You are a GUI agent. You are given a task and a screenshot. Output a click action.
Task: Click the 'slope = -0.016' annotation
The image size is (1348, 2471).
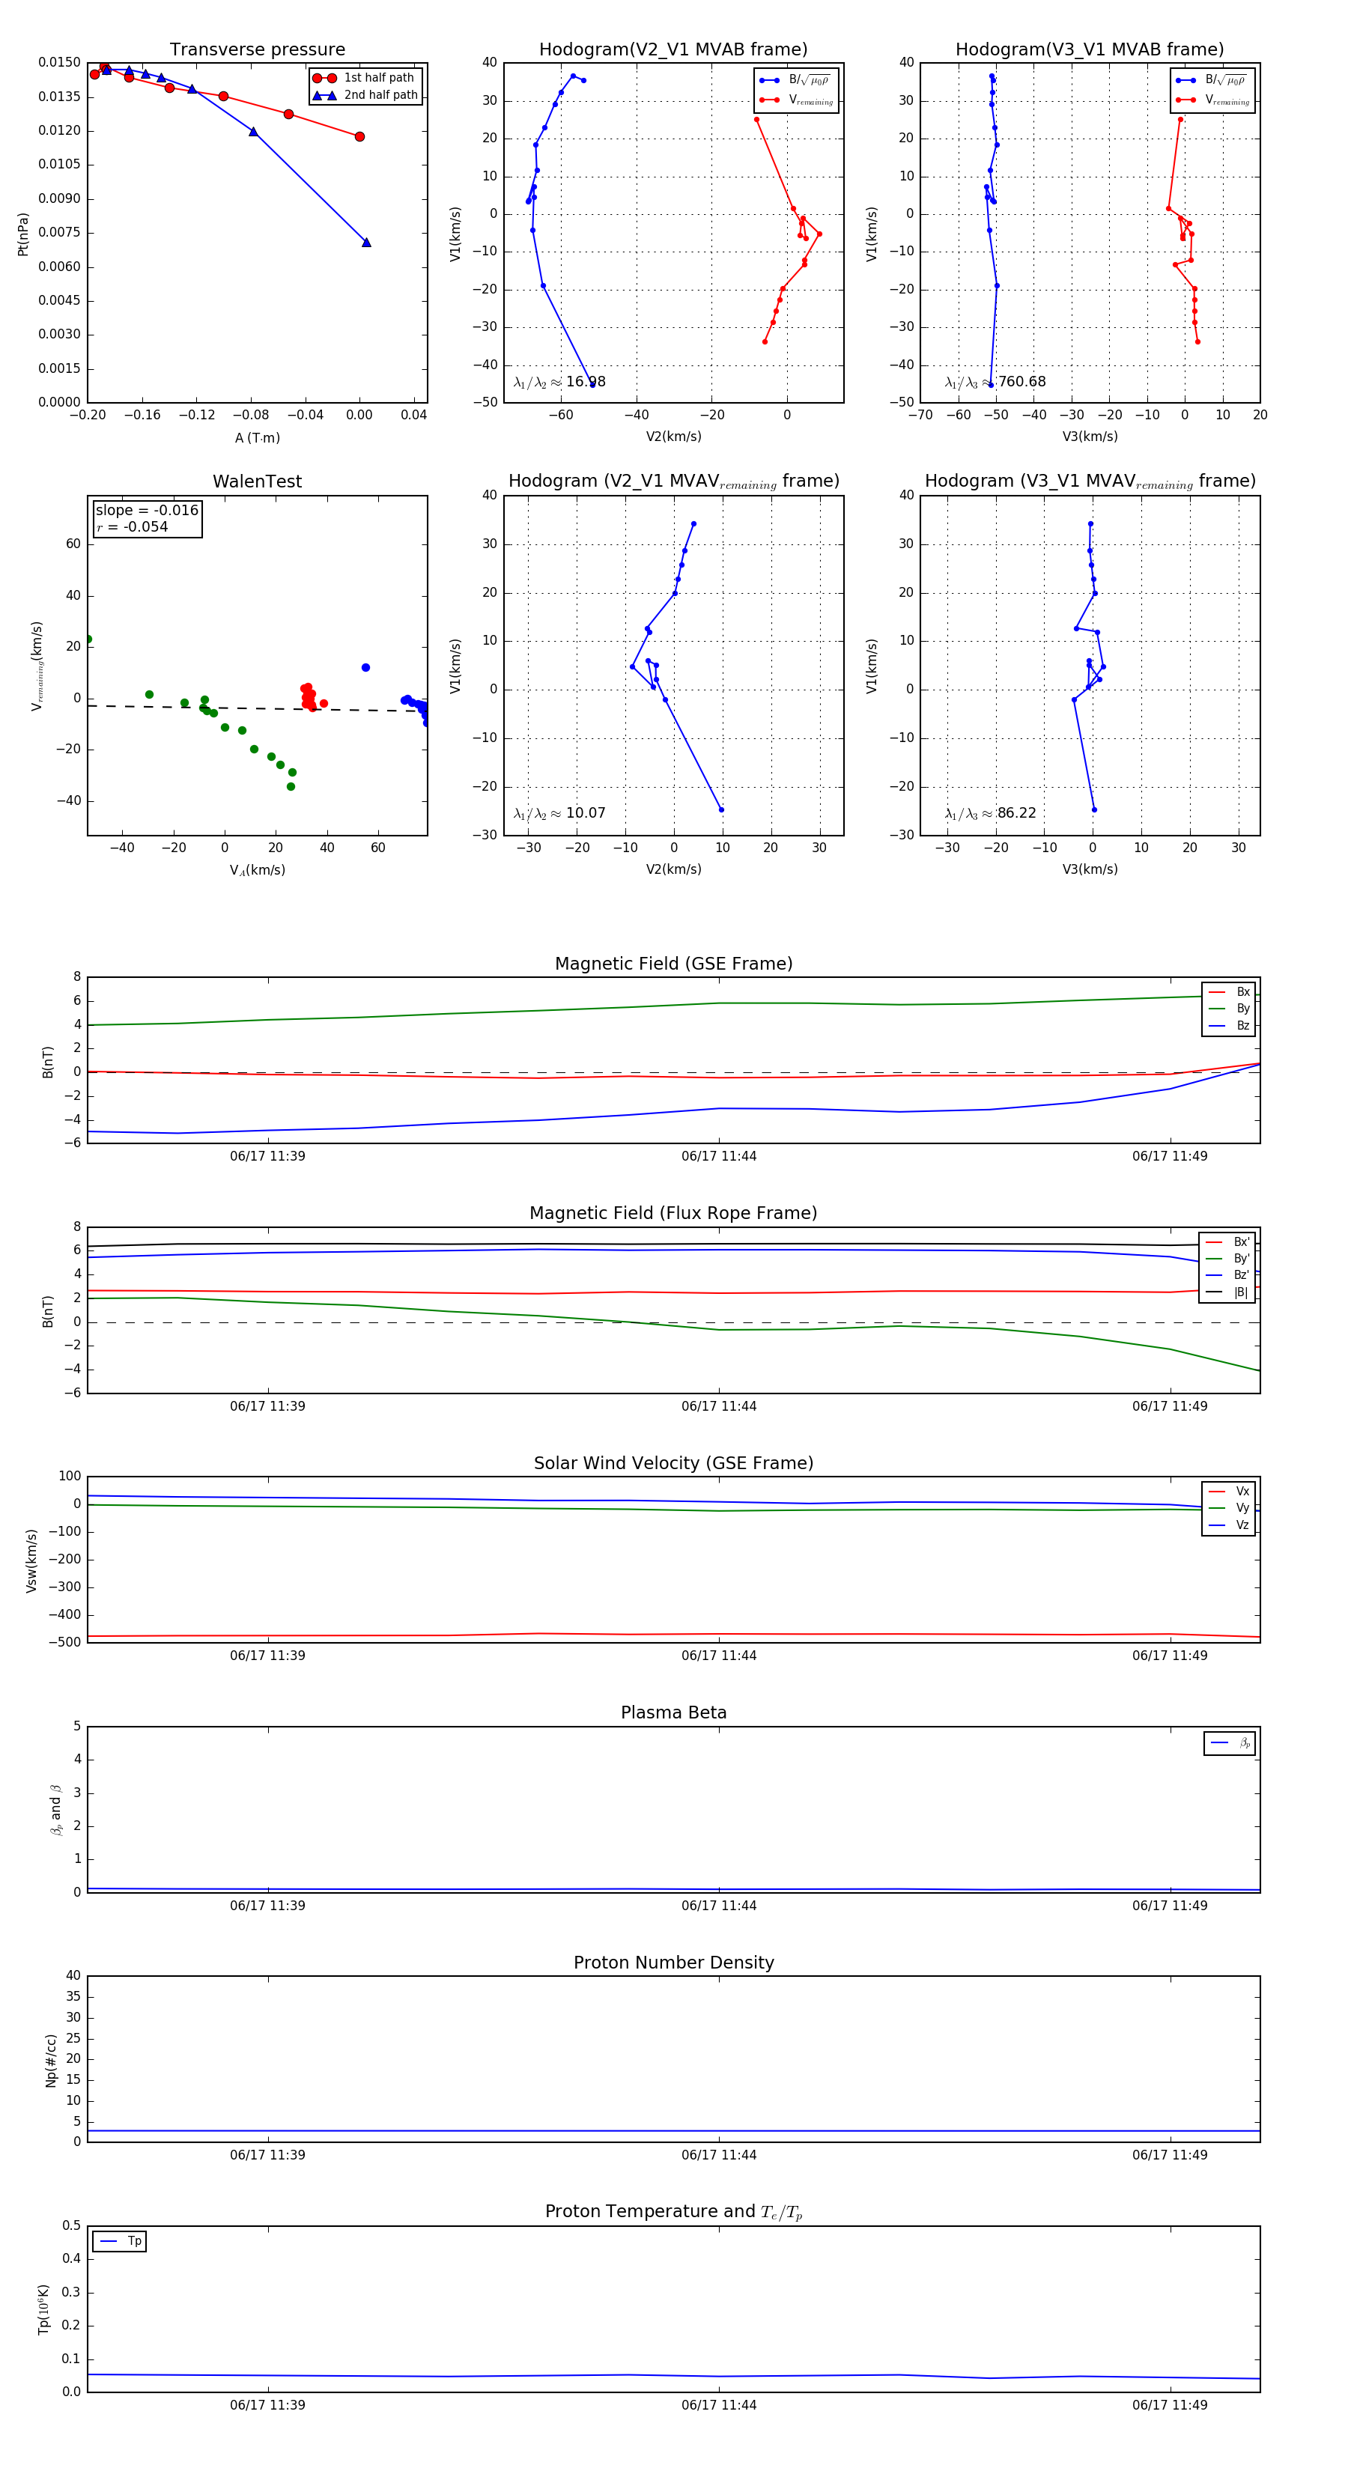pyautogui.click(x=147, y=511)
